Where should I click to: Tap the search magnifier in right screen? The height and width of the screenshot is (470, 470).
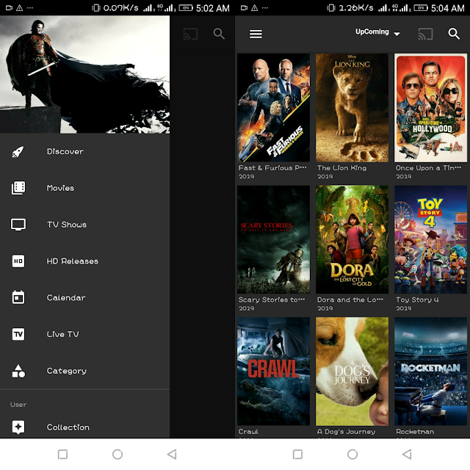(x=454, y=34)
